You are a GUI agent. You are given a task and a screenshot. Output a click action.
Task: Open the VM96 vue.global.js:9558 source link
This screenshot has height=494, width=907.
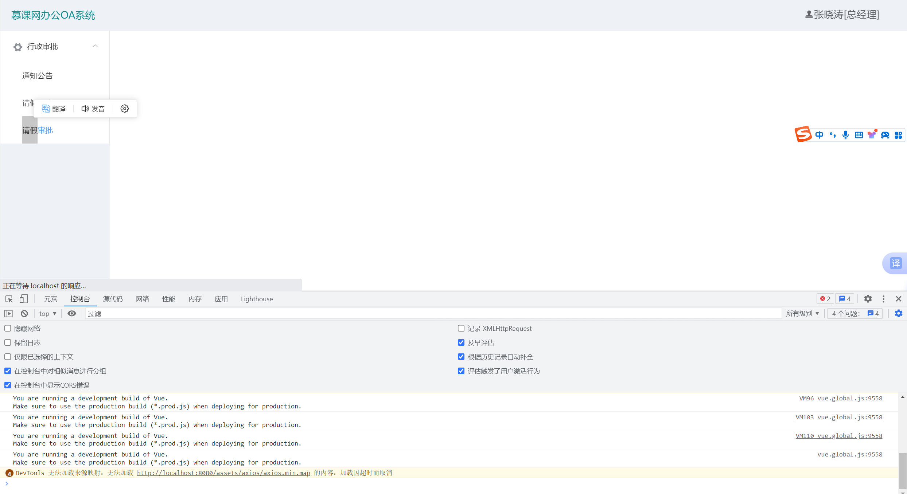click(841, 398)
